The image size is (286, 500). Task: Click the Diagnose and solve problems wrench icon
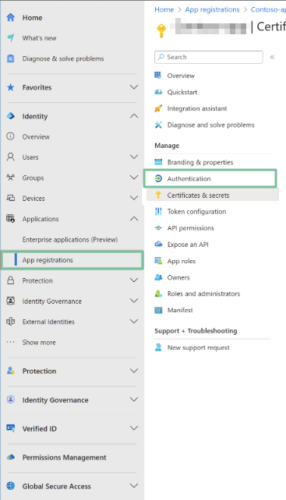click(158, 125)
